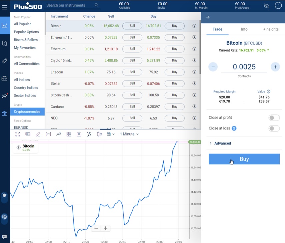Buy NEO from the instrument list

174,118
